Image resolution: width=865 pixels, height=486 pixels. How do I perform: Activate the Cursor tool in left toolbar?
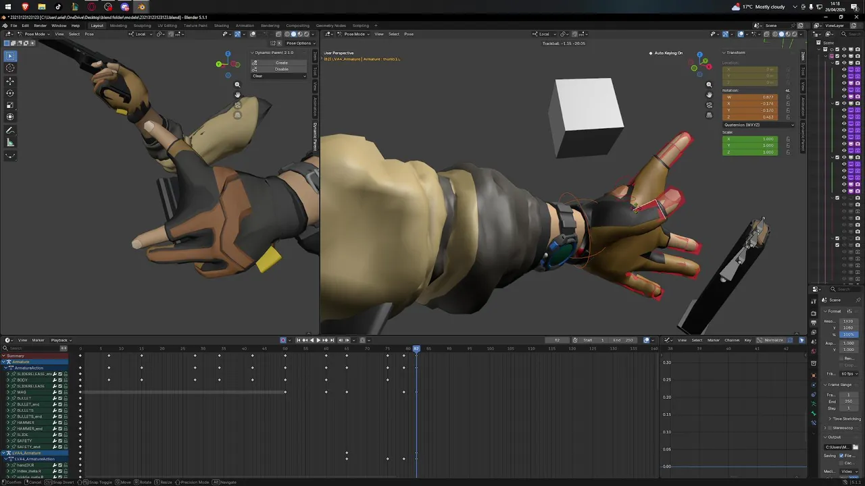tap(10, 67)
